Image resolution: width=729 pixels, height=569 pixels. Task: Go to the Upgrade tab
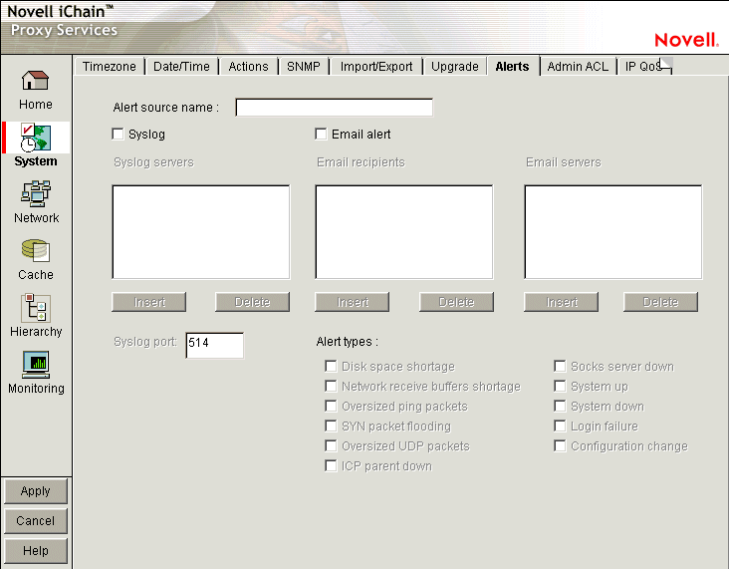point(455,67)
